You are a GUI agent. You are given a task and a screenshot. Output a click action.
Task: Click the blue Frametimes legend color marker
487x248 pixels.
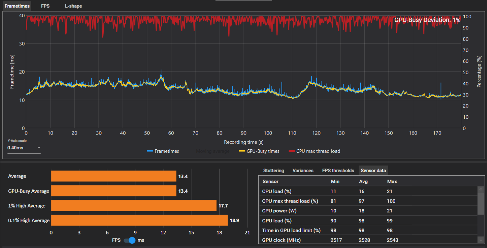150,151
